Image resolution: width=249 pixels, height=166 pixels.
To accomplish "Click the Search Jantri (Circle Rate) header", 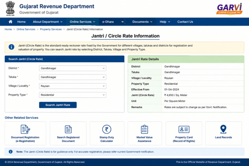I will tap(65, 59).
